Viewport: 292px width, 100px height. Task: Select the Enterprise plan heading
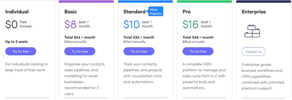254,12
